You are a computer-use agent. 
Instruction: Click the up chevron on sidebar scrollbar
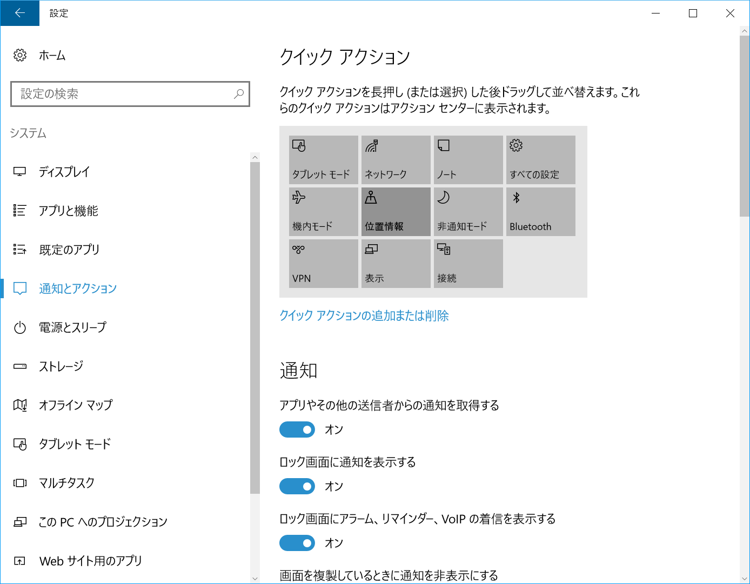tap(254, 157)
